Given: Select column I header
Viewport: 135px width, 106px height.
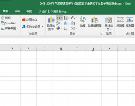Looking at the screenshot, I should pyautogui.click(x=77, y=49).
